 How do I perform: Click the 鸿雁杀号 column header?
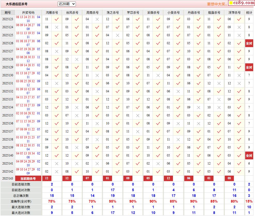(x=52, y=12)
